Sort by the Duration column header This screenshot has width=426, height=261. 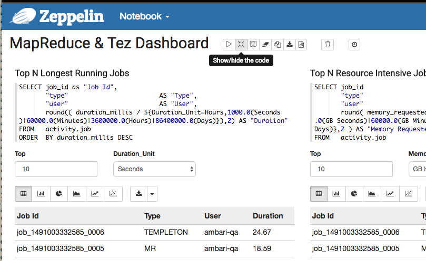click(x=268, y=216)
